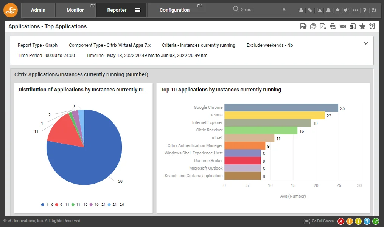Click the Google Chrome bar
This screenshot has width=384, height=227.
point(281,108)
